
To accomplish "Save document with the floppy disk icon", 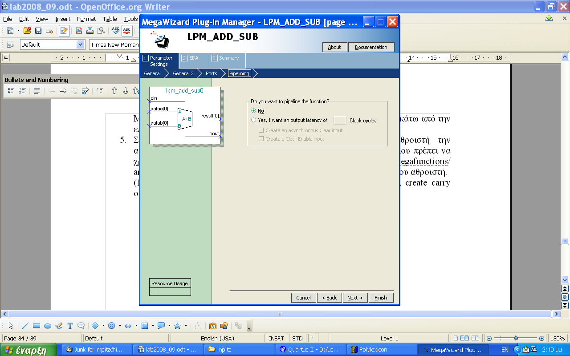I will tap(38, 31).
